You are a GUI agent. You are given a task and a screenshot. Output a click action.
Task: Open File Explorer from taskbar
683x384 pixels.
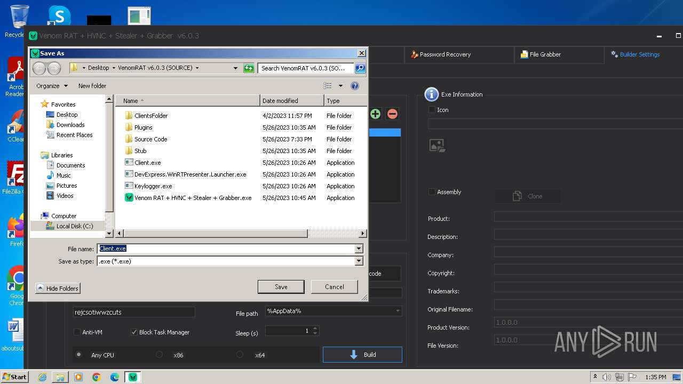(x=60, y=377)
